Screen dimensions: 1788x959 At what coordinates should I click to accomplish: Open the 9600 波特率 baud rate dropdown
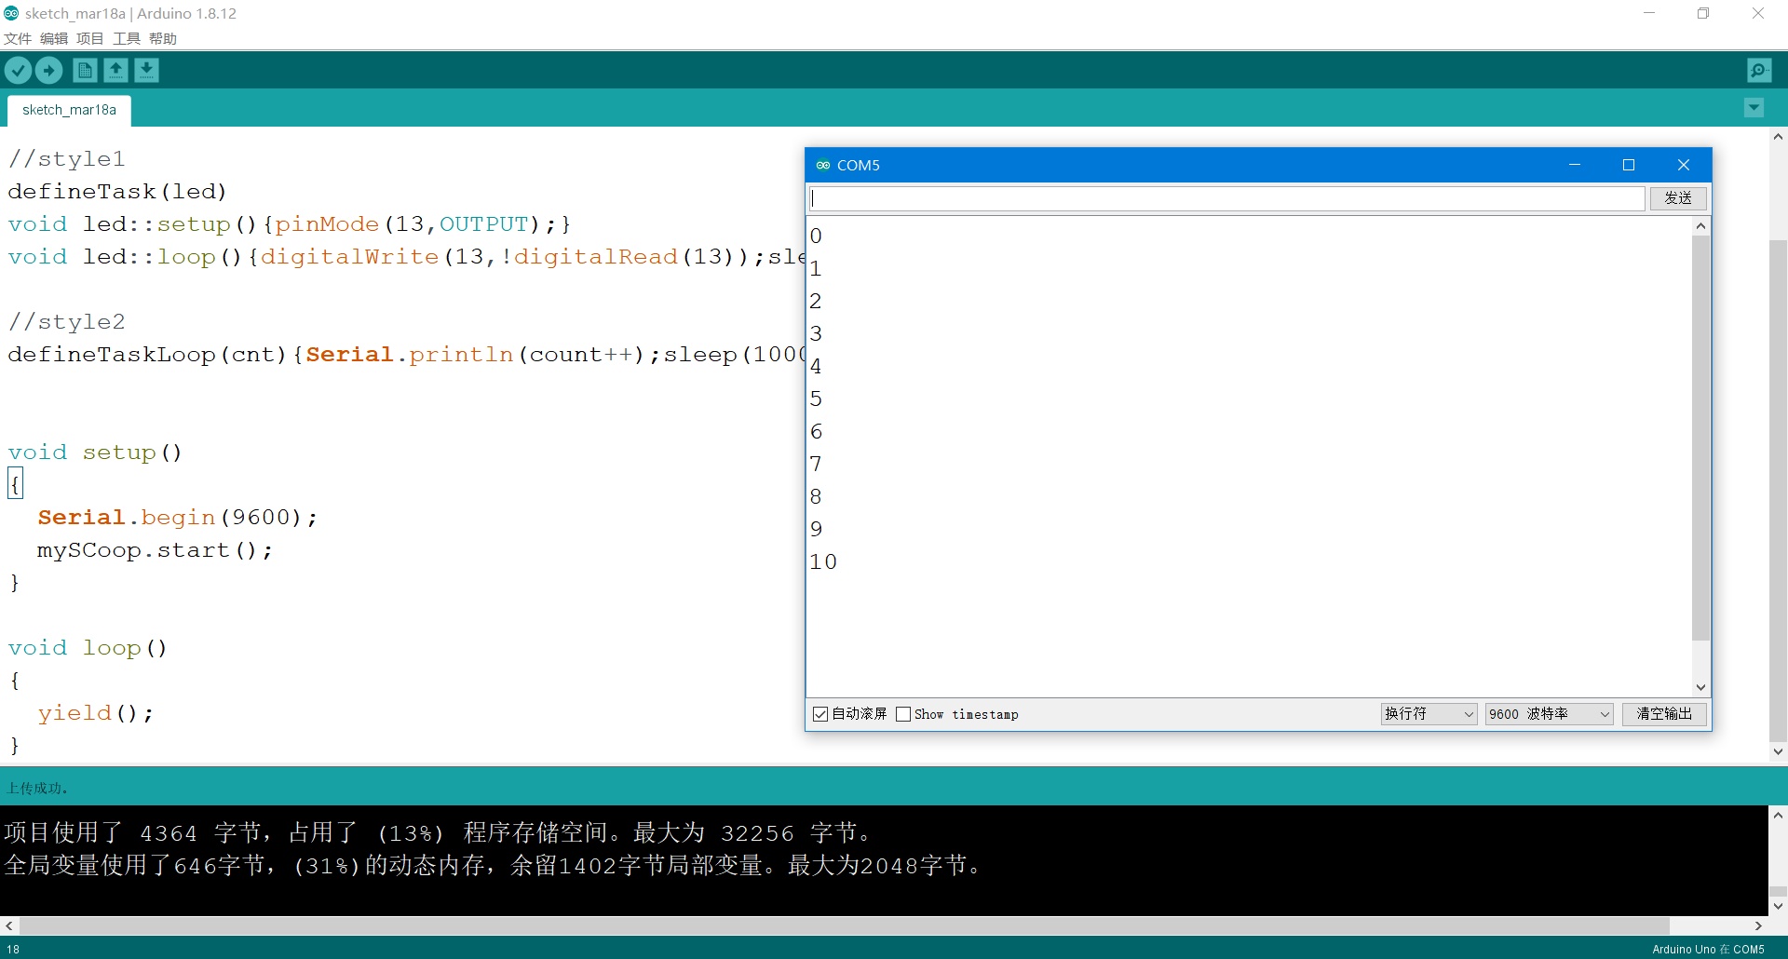[1548, 713]
